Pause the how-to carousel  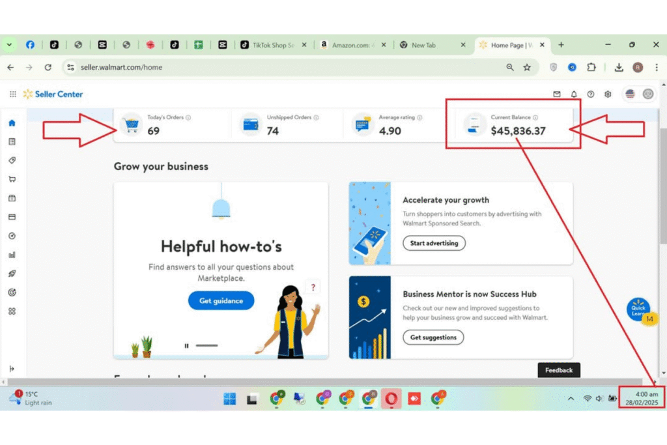click(x=186, y=346)
